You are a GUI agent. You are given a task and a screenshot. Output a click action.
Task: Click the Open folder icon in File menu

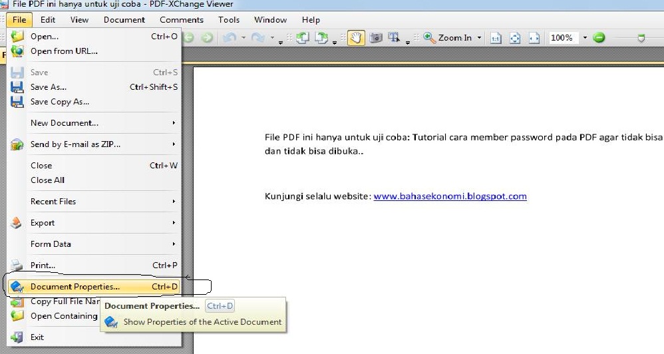17,37
